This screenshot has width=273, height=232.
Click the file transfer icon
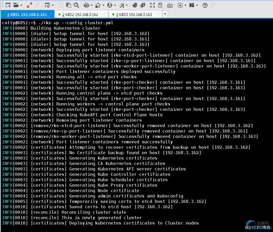click(x=98, y=5)
